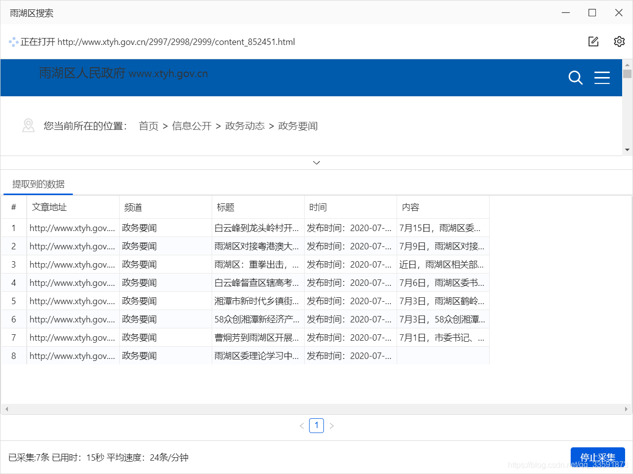Select content cell 7月15日，雨湖区委...

[x=443, y=228]
